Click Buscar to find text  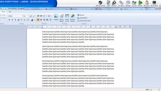pyautogui.click(x=81, y=15)
